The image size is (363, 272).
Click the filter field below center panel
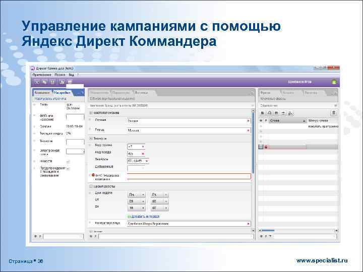176,236
